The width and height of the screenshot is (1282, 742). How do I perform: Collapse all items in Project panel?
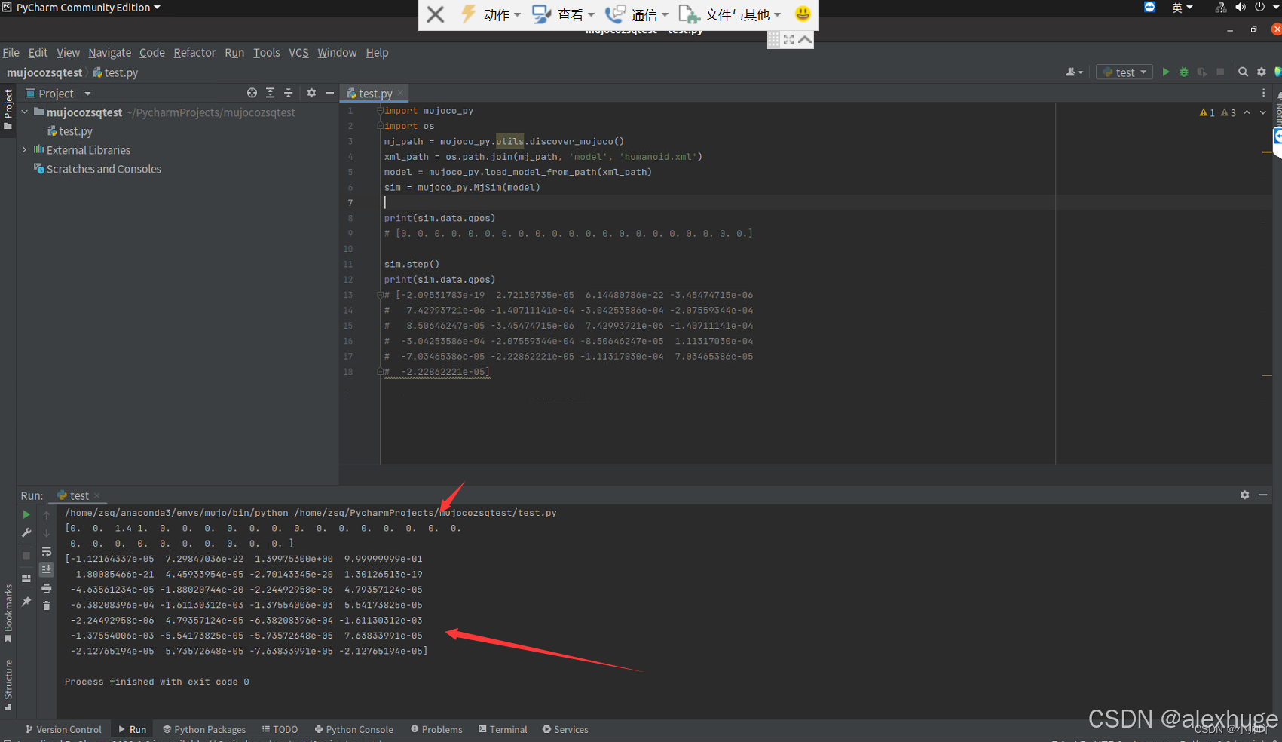[288, 93]
